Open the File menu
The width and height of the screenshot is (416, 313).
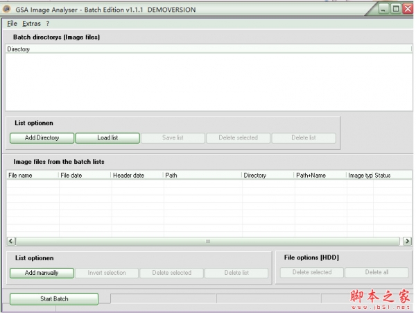click(x=12, y=24)
